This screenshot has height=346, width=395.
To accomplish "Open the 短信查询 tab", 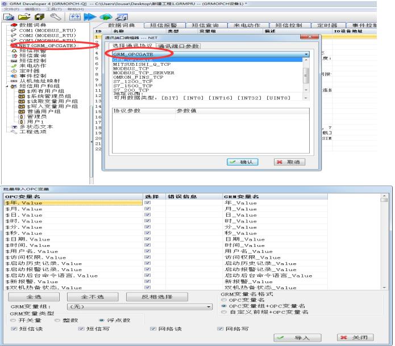I will (205, 26).
